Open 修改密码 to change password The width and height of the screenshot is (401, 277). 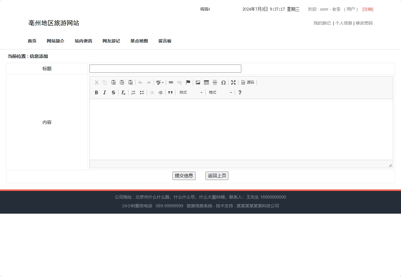tap(364, 23)
